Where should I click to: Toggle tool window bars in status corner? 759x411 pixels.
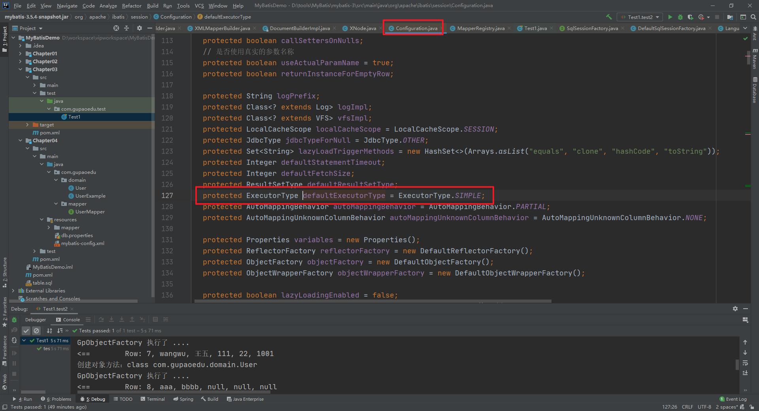click(x=5, y=407)
